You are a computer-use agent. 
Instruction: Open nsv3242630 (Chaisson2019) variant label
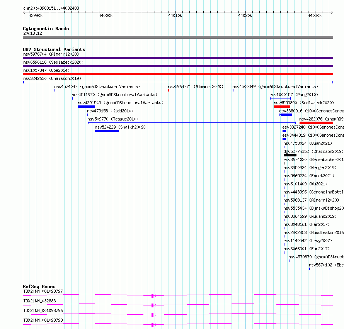coord(52,78)
